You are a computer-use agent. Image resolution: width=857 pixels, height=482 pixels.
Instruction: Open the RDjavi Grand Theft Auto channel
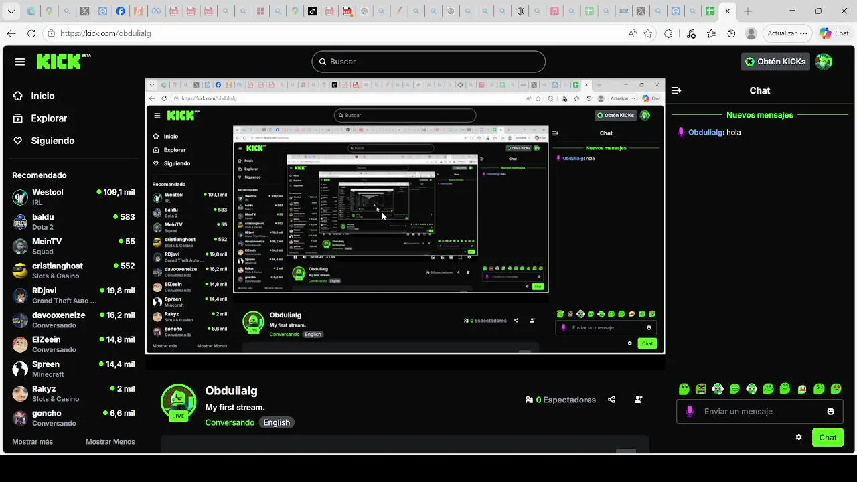[74, 295]
